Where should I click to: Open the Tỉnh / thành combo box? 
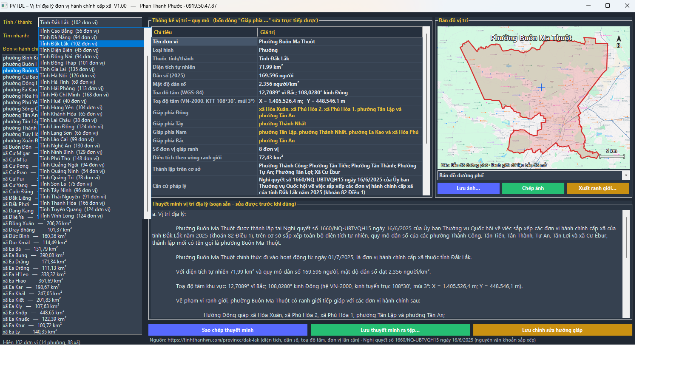click(x=90, y=23)
